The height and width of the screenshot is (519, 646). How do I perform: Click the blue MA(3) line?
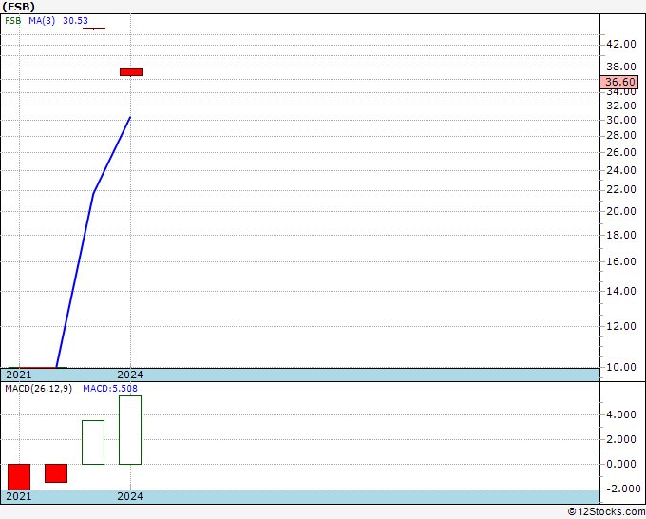click(x=93, y=194)
